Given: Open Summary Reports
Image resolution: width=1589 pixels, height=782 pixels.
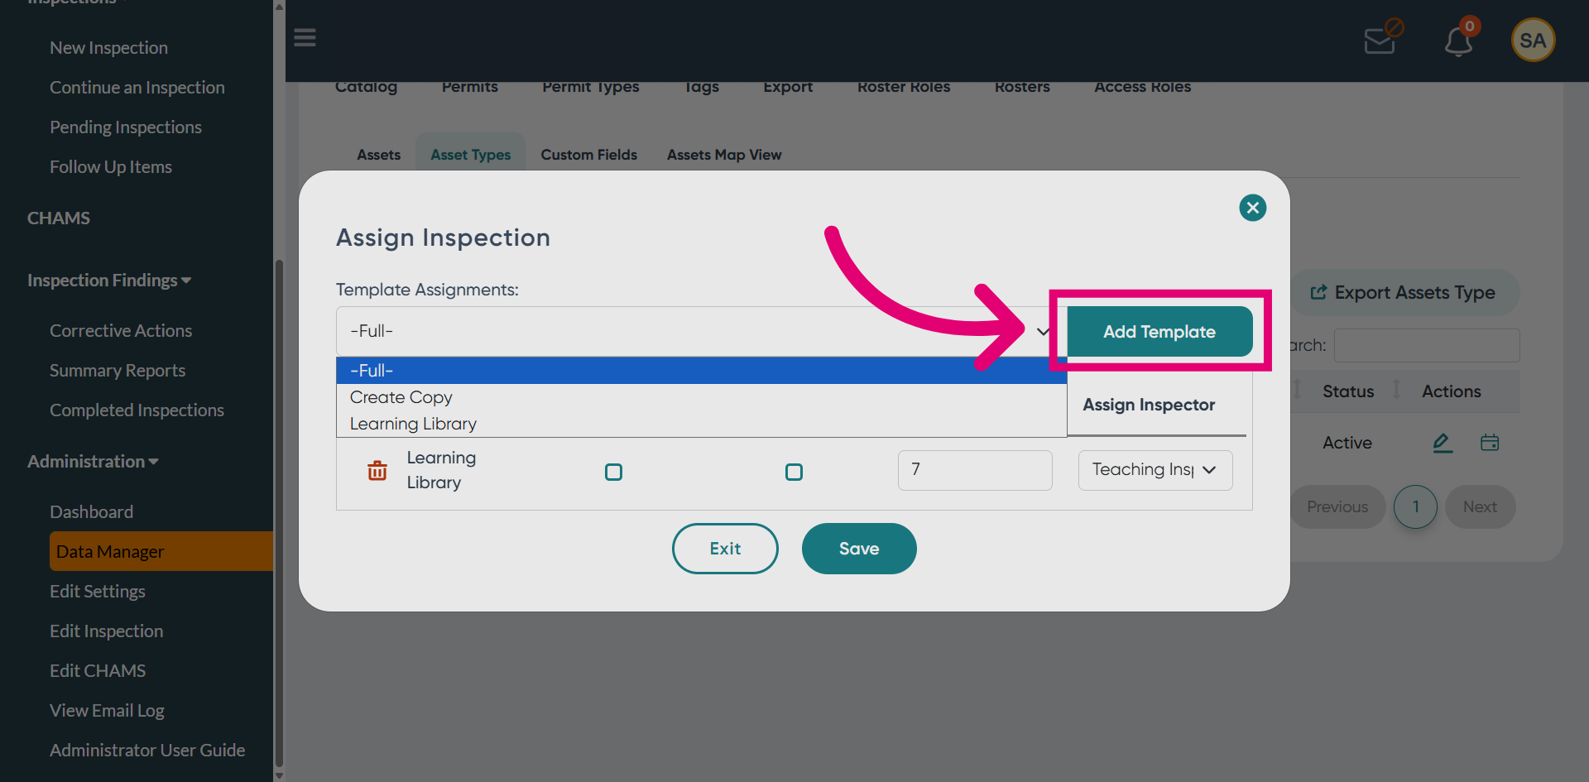Looking at the screenshot, I should click(118, 371).
